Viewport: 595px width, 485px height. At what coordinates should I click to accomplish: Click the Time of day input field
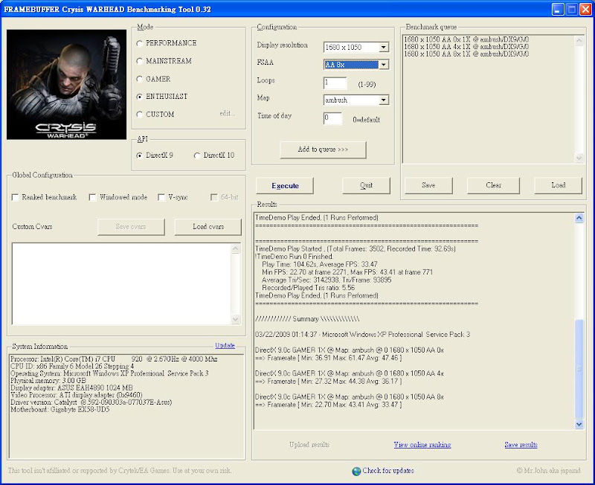(332, 118)
